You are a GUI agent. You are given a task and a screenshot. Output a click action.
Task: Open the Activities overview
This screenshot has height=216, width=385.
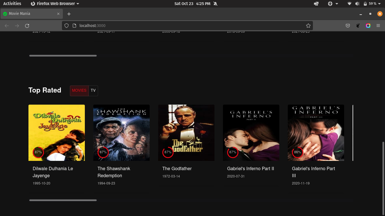pos(12,4)
